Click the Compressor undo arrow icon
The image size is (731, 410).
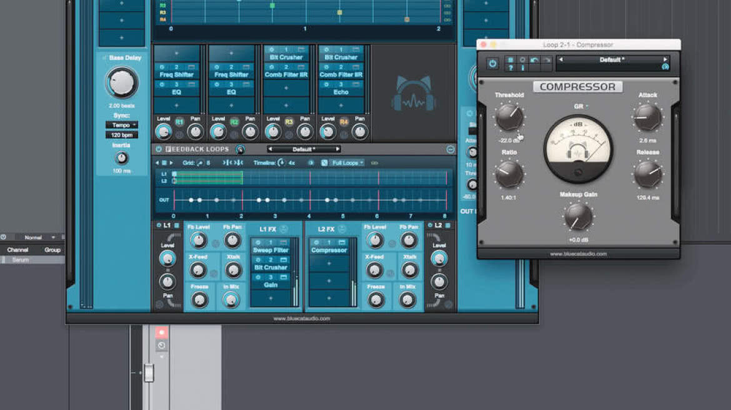[x=534, y=60]
